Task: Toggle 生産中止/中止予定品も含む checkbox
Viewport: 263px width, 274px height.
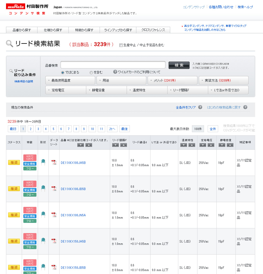Action: [x=121, y=45]
